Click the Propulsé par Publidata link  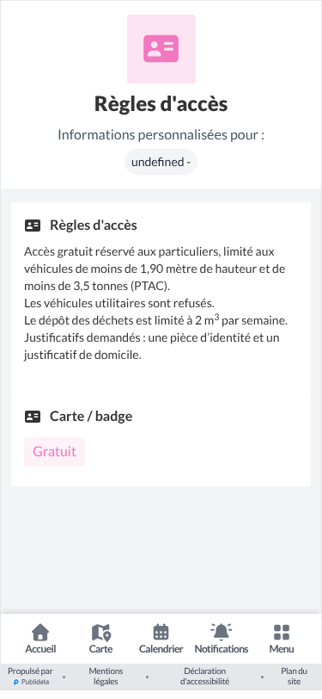(31, 677)
